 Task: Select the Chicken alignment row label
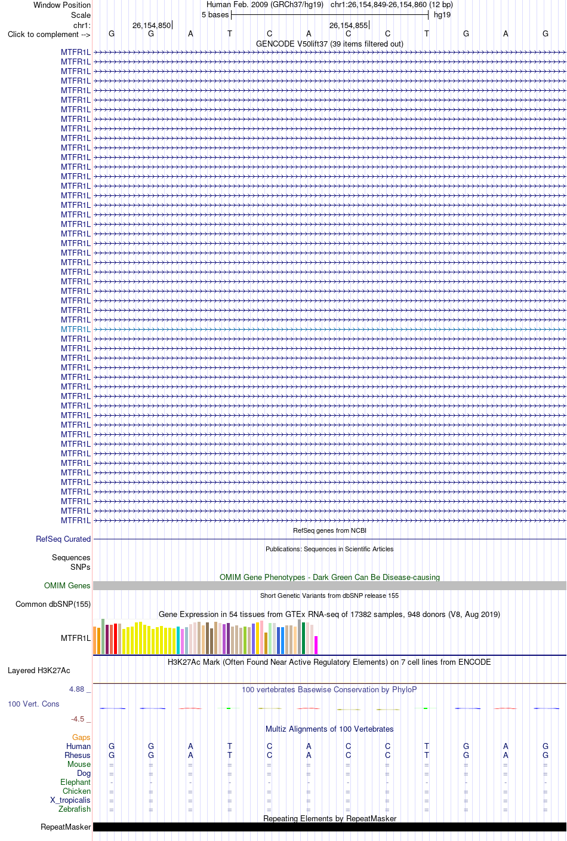pyautogui.click(x=76, y=791)
